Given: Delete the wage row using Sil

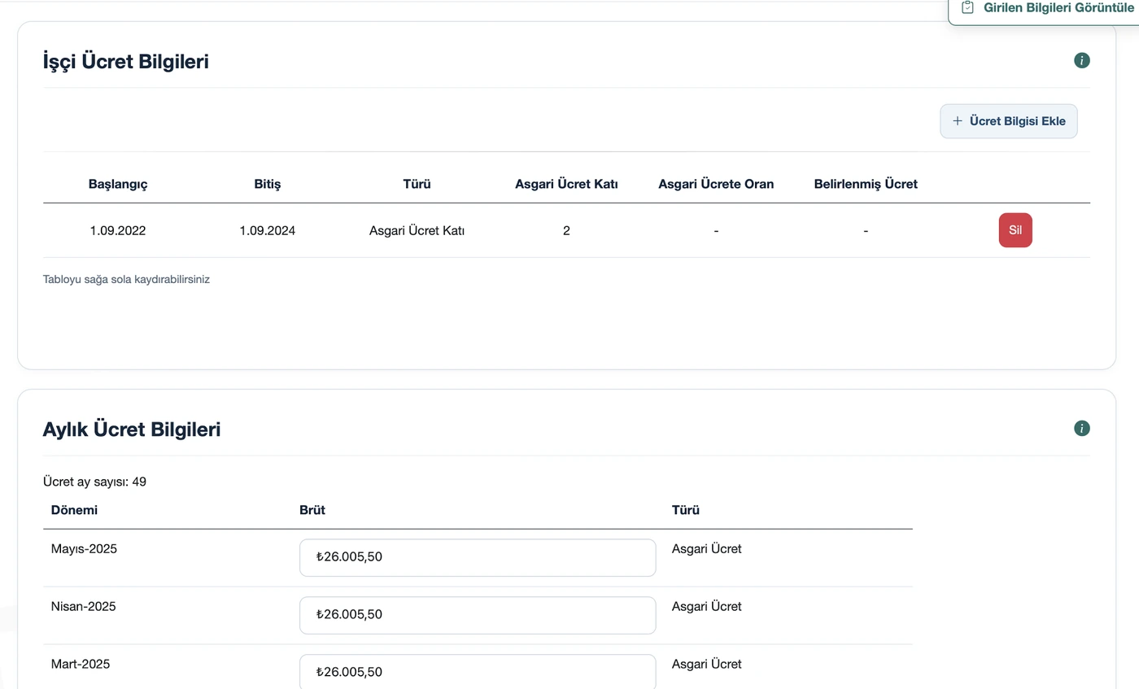Looking at the screenshot, I should pos(1015,230).
